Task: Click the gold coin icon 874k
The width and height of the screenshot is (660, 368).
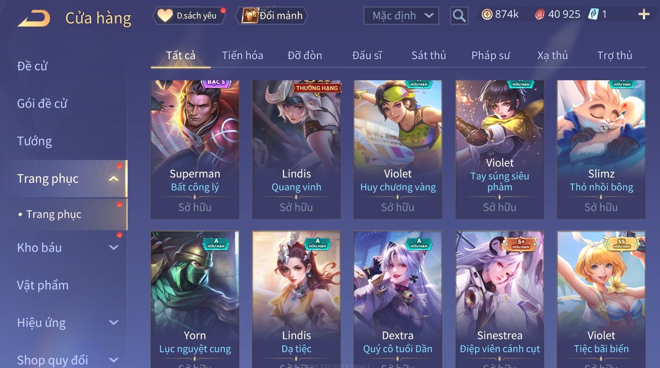Action: (x=487, y=14)
